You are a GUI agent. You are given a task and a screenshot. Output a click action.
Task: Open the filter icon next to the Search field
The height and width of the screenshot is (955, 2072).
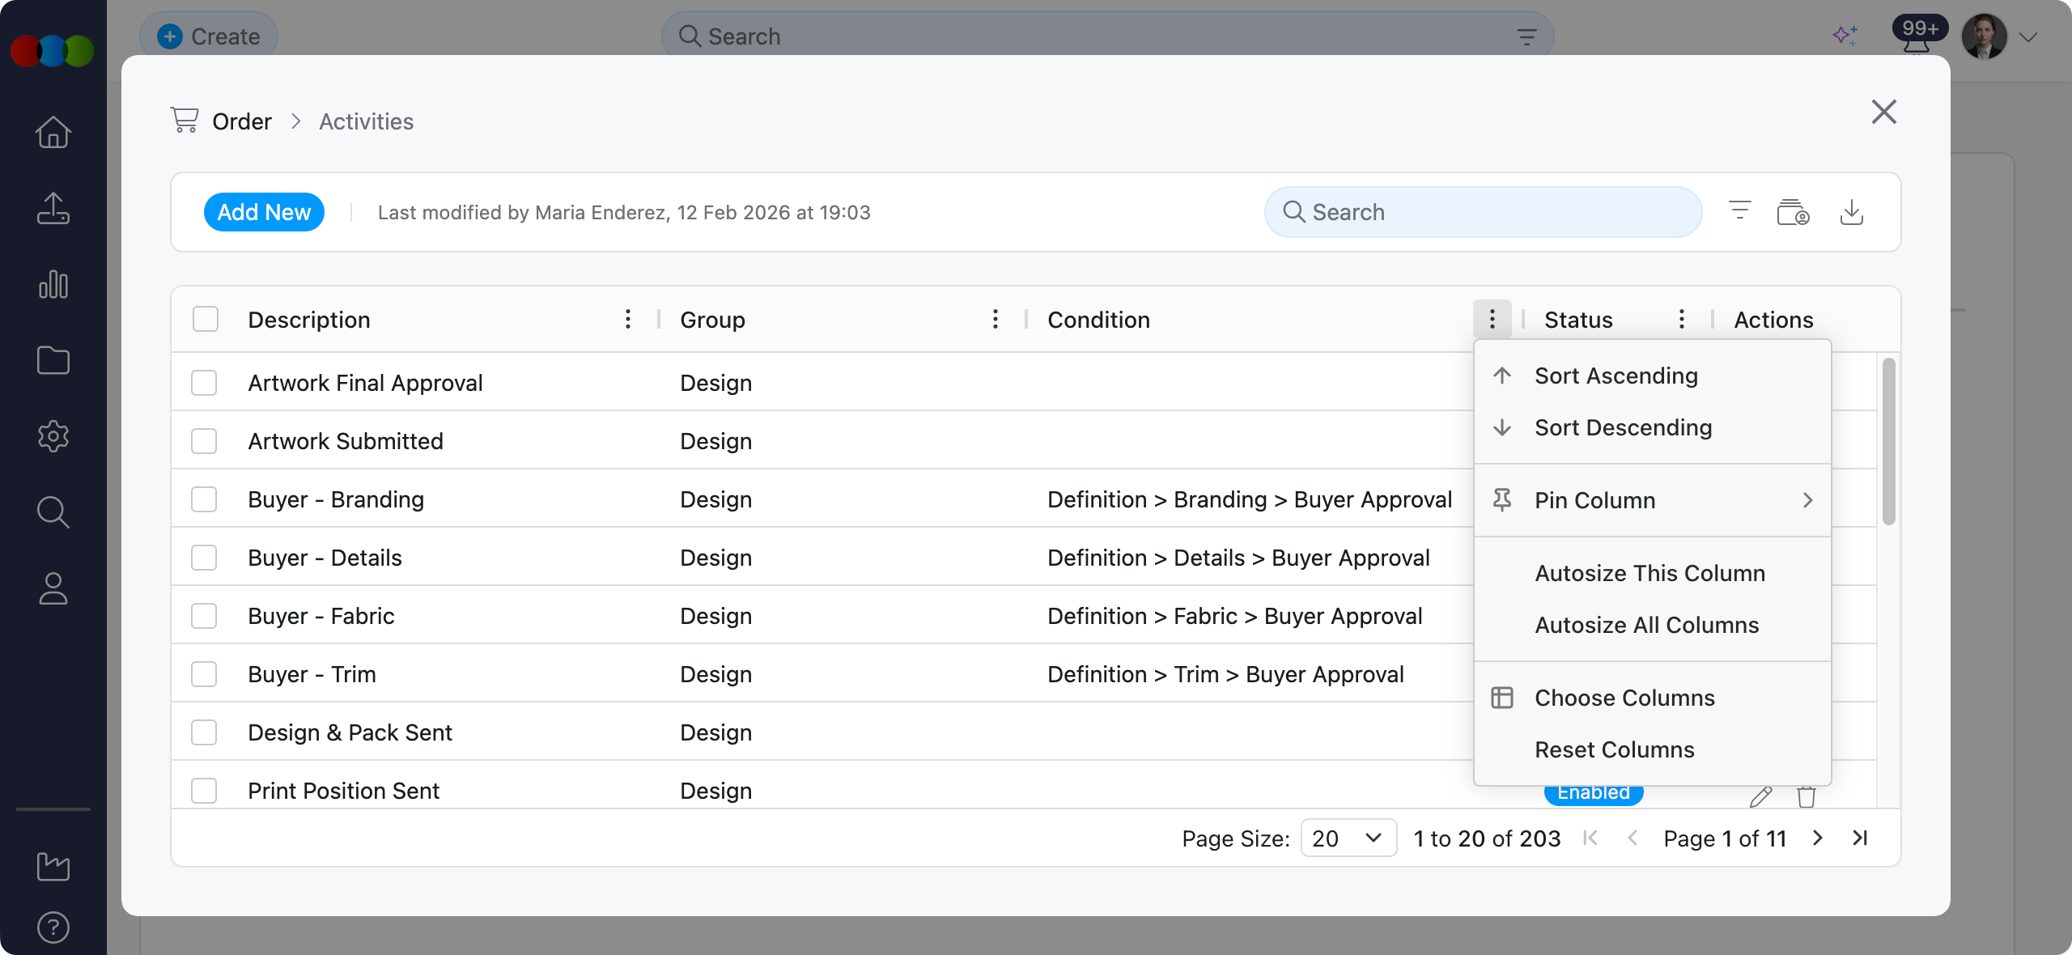pyautogui.click(x=1739, y=211)
